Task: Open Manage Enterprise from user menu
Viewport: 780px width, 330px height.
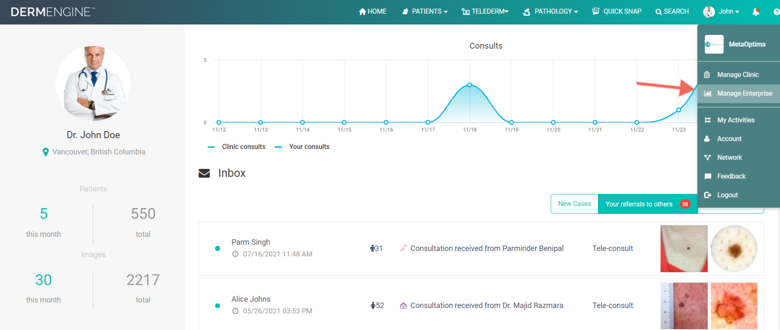Action: pyautogui.click(x=738, y=93)
